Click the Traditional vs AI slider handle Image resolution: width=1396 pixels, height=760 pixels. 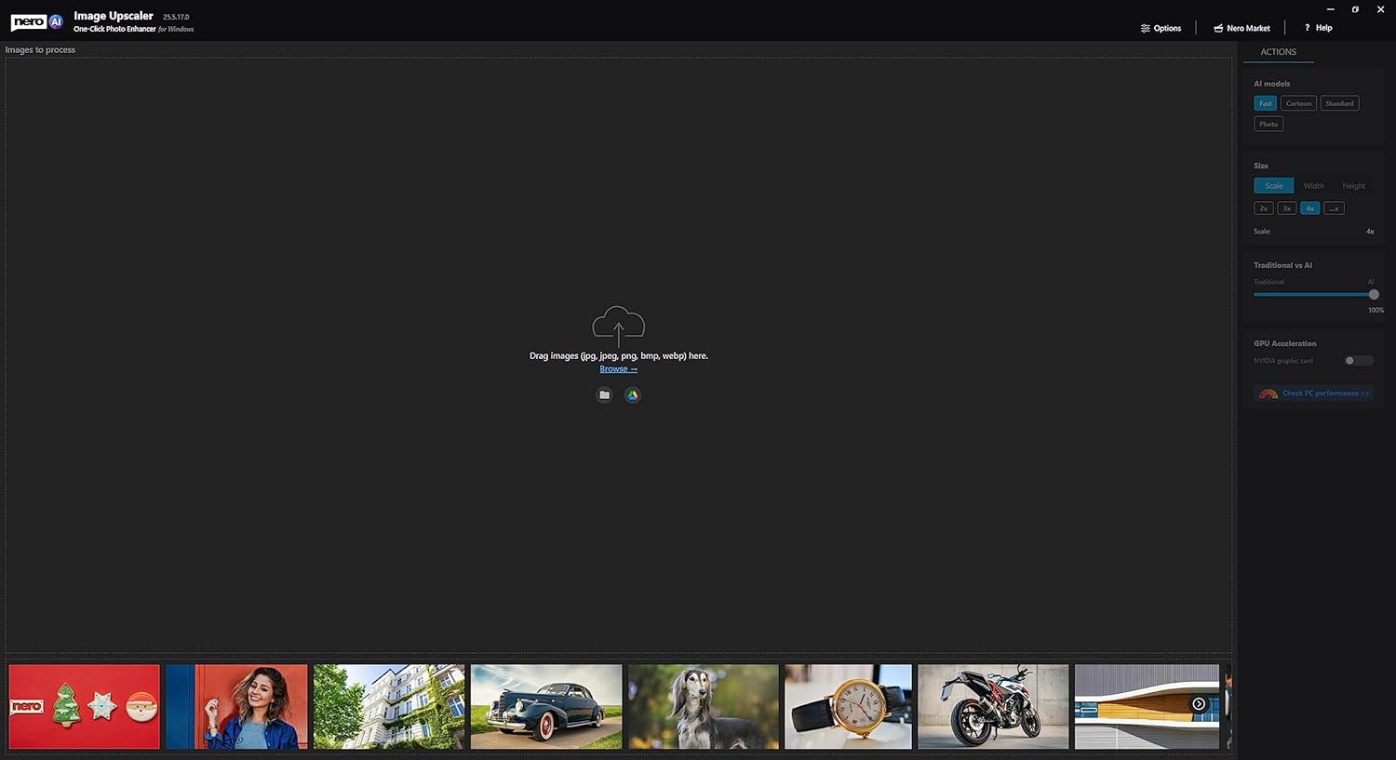(1374, 295)
